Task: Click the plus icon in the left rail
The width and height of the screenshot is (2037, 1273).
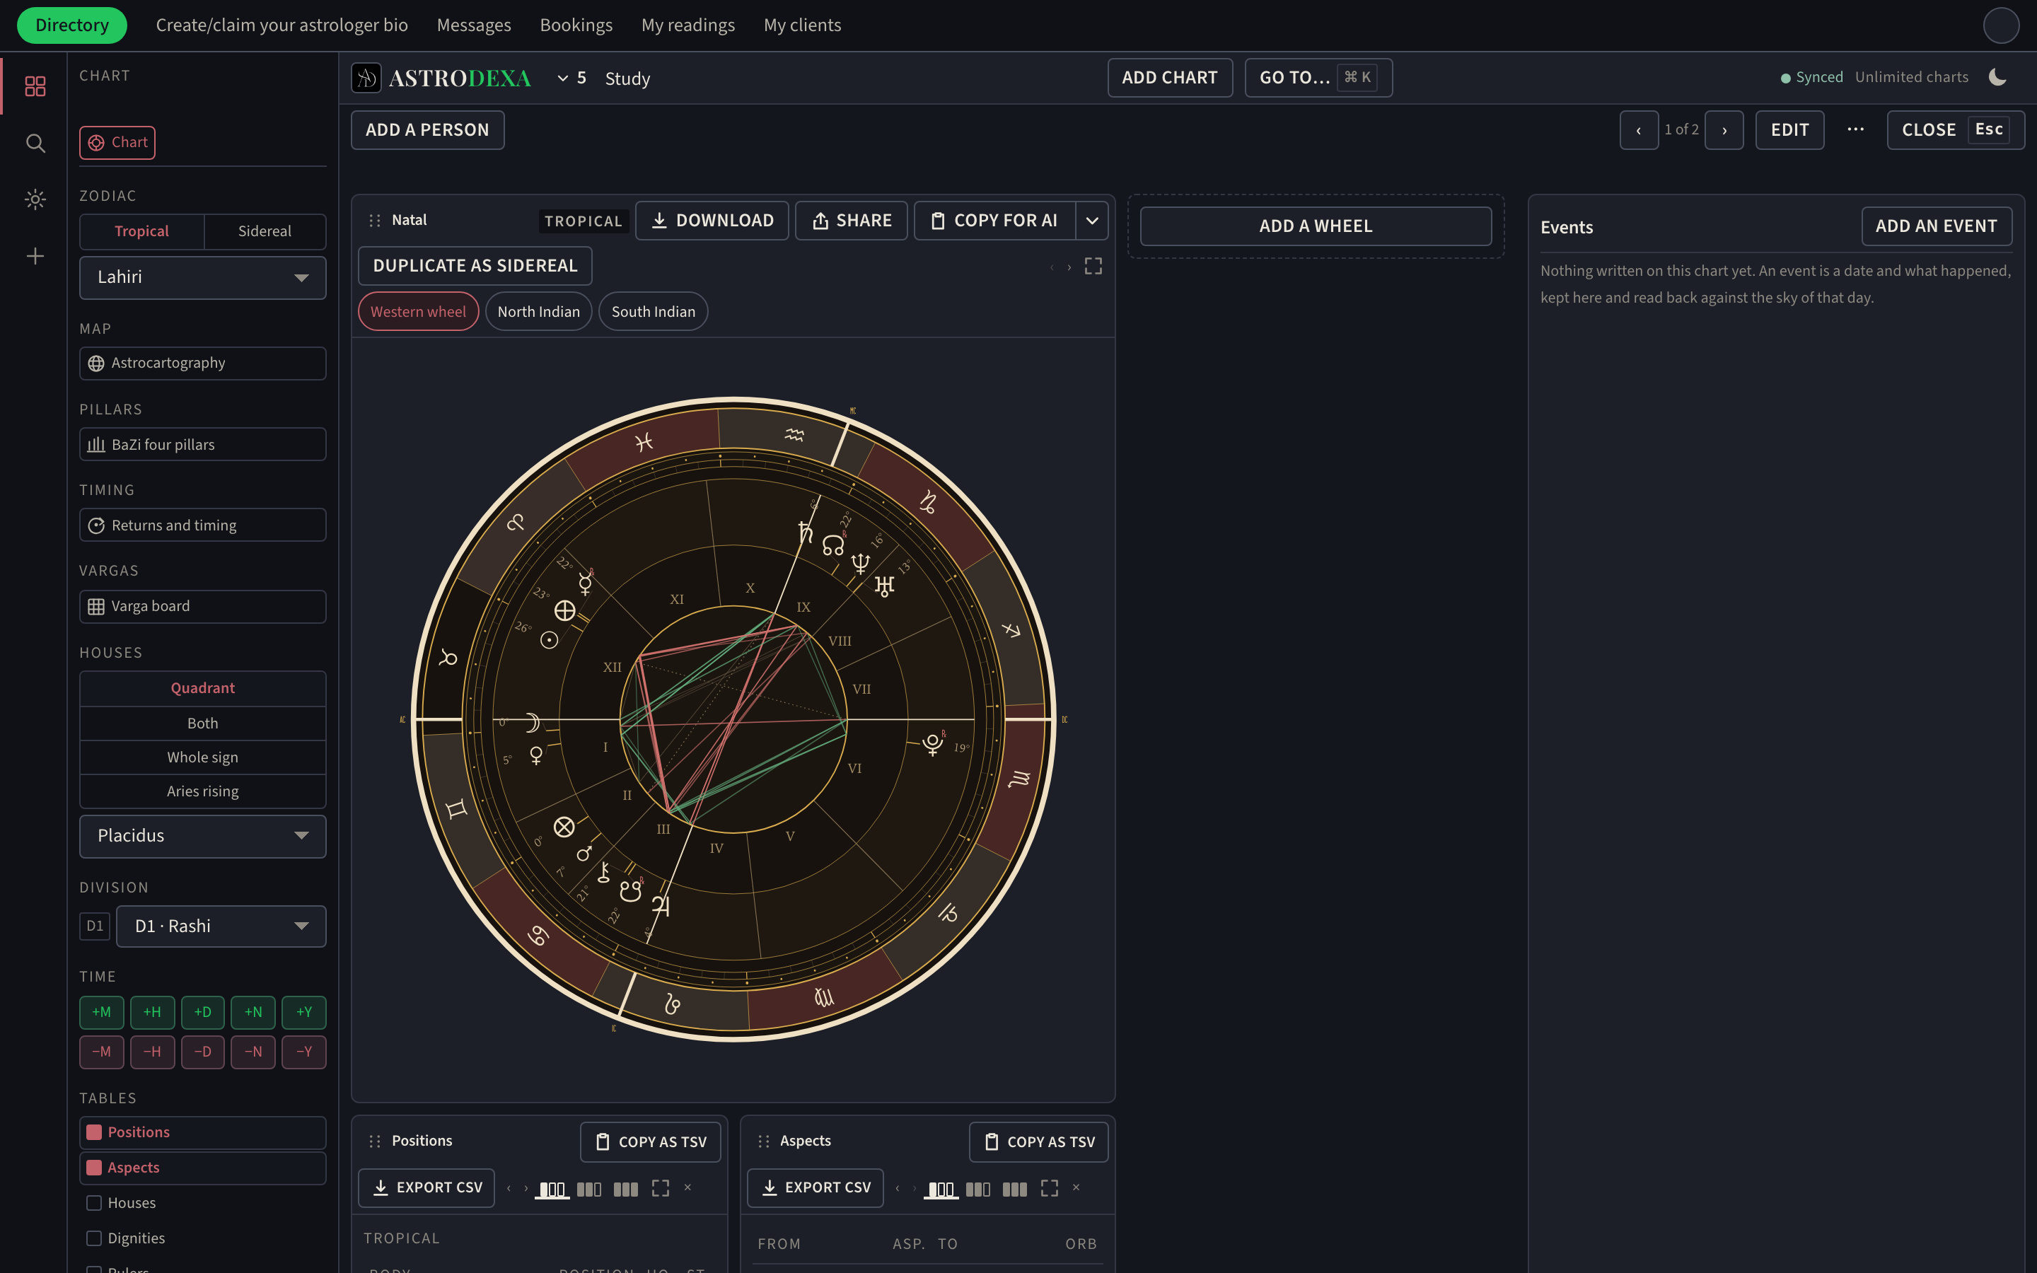Action: click(x=35, y=256)
